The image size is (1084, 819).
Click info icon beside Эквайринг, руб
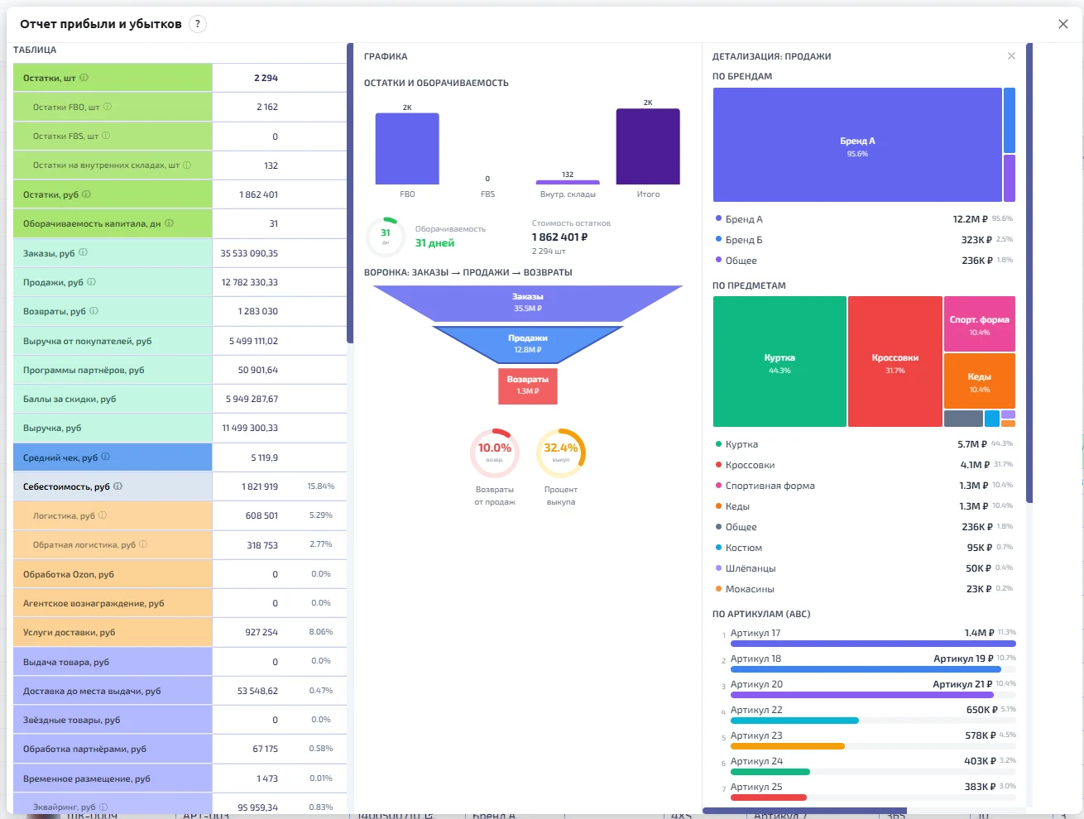(x=103, y=807)
